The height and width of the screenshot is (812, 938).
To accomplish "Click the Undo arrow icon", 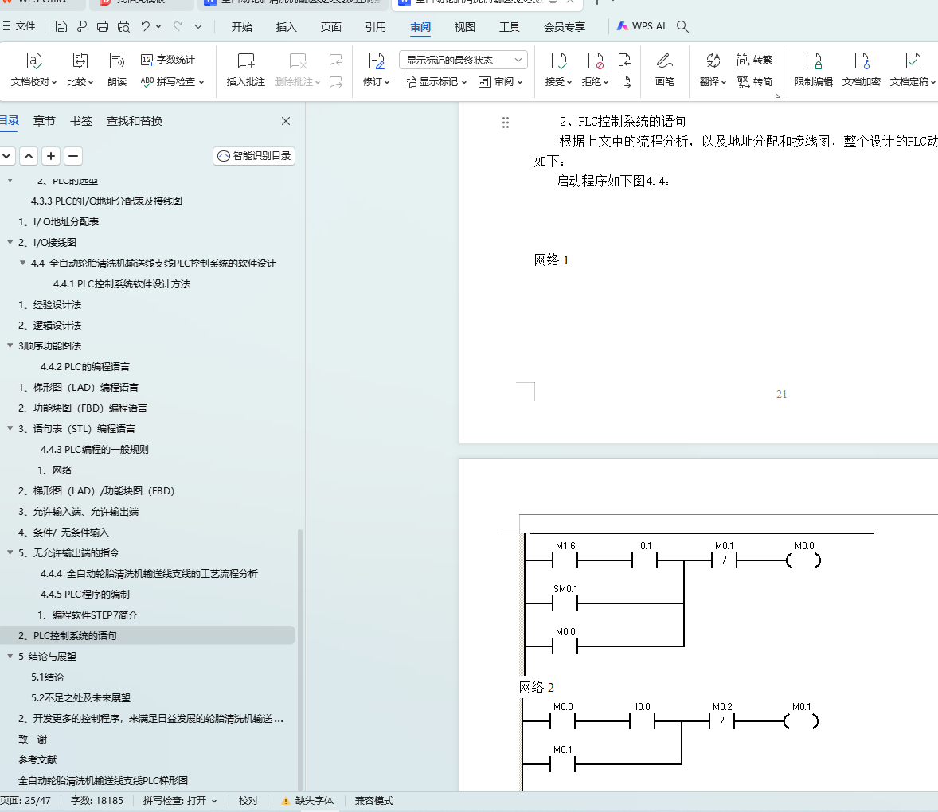I will click(146, 26).
